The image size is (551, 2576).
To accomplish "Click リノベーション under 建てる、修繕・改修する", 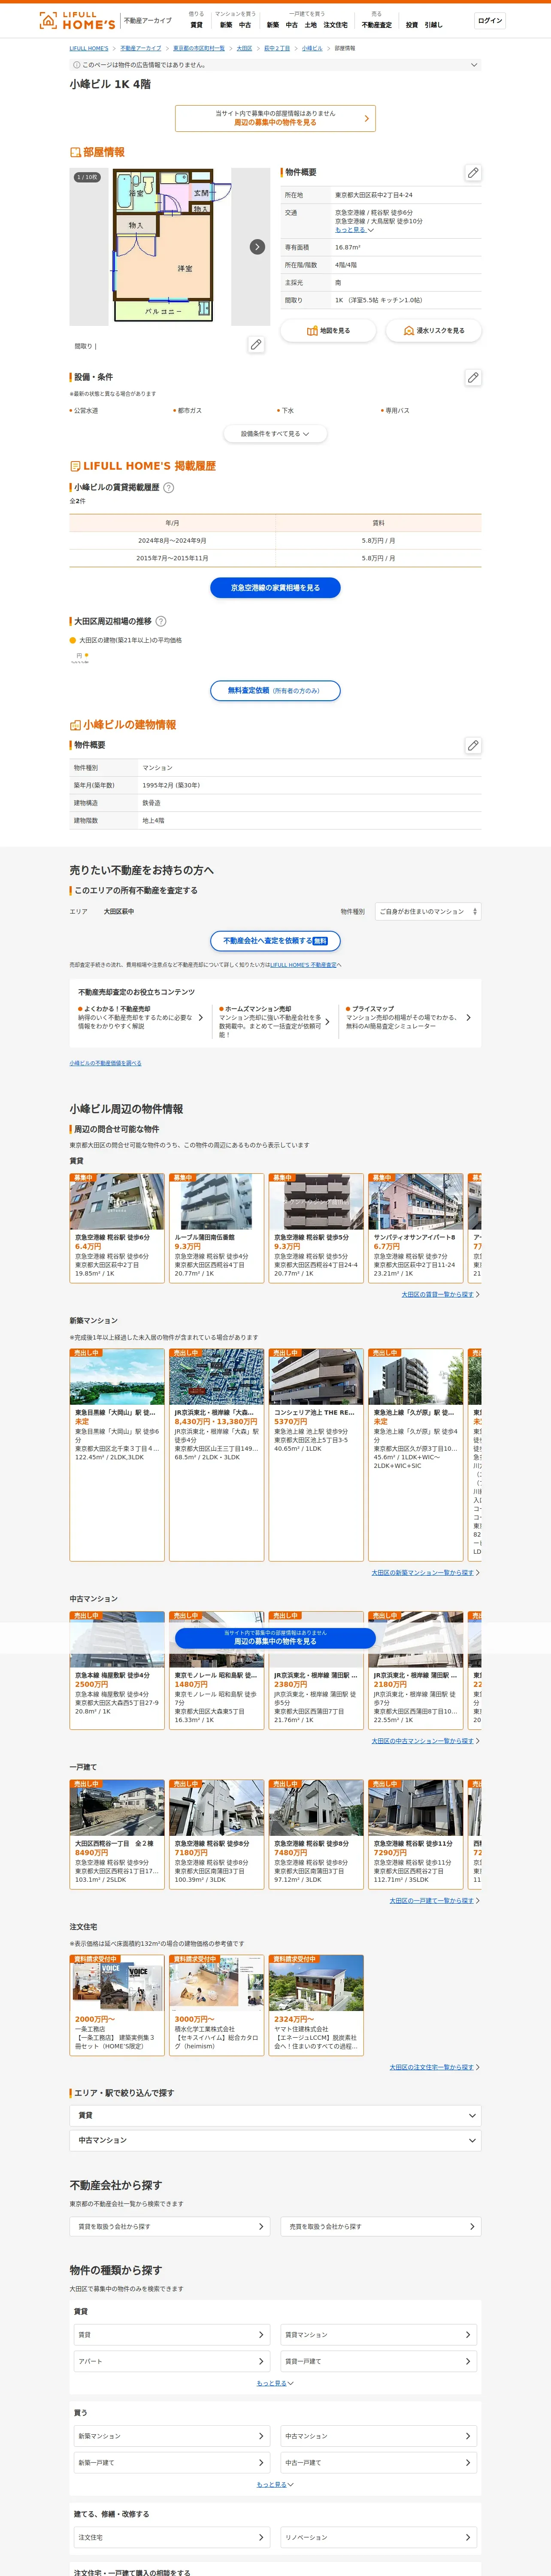I will coord(378,2537).
